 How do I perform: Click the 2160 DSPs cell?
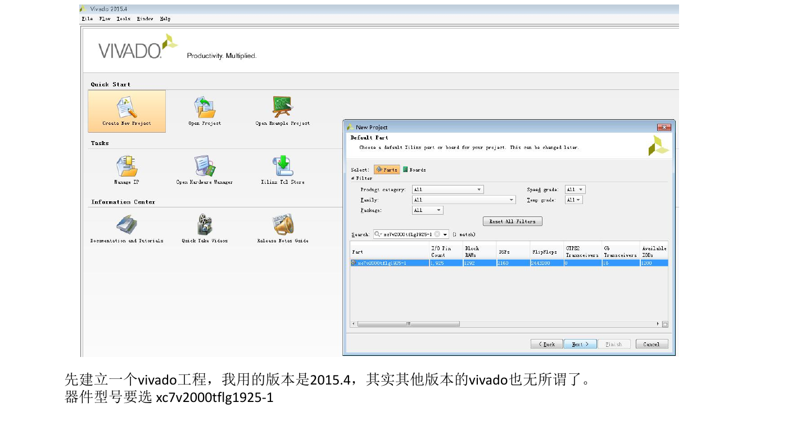click(513, 263)
